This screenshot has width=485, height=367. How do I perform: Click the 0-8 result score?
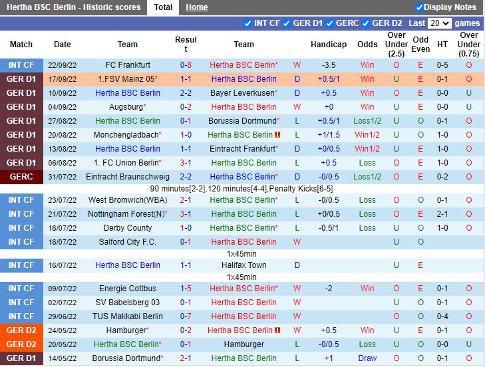click(x=186, y=65)
